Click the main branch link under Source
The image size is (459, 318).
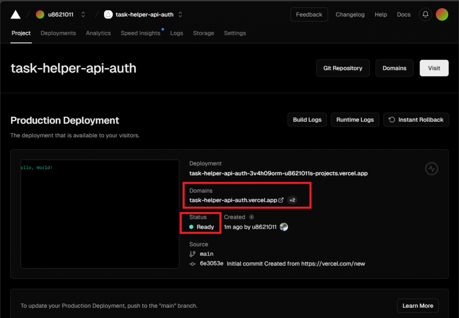(206, 254)
